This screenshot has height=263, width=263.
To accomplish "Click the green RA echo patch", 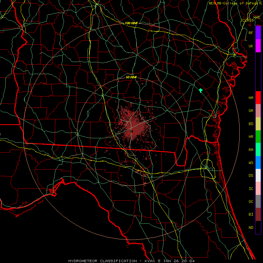I will point(201,90).
